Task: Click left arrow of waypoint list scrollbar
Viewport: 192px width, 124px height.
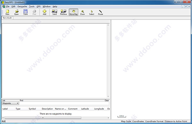Action: click(x=3, y=118)
